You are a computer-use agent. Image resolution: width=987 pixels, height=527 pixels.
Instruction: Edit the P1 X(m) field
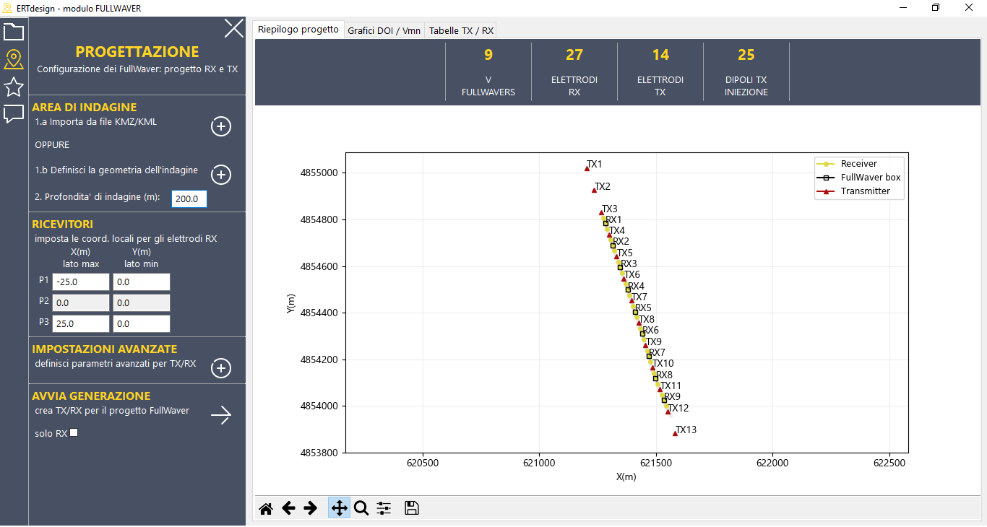click(x=80, y=282)
